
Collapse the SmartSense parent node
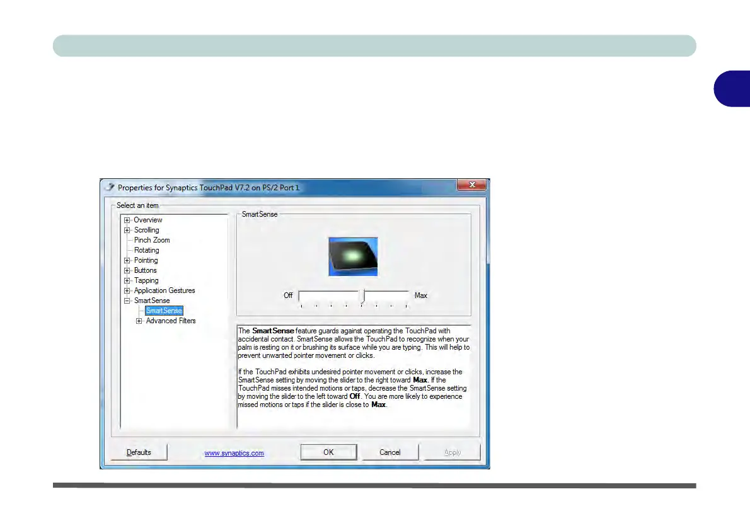tap(127, 301)
